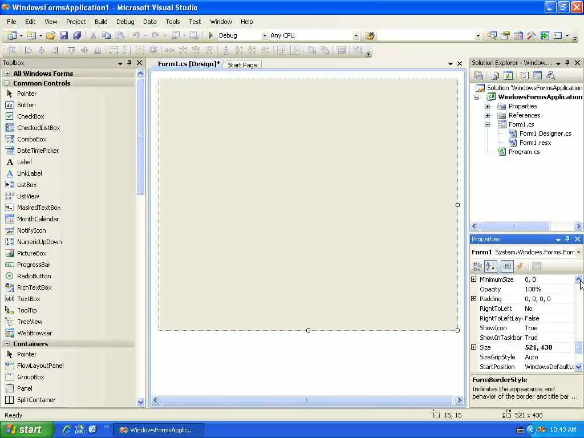Select Program.cs in Solution Explorer
Viewport: 584px width, 438px height.
click(x=524, y=152)
